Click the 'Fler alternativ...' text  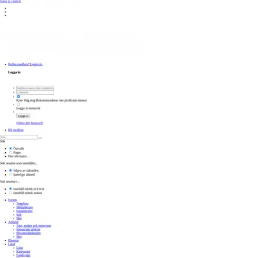pyautogui.click(x=18, y=156)
